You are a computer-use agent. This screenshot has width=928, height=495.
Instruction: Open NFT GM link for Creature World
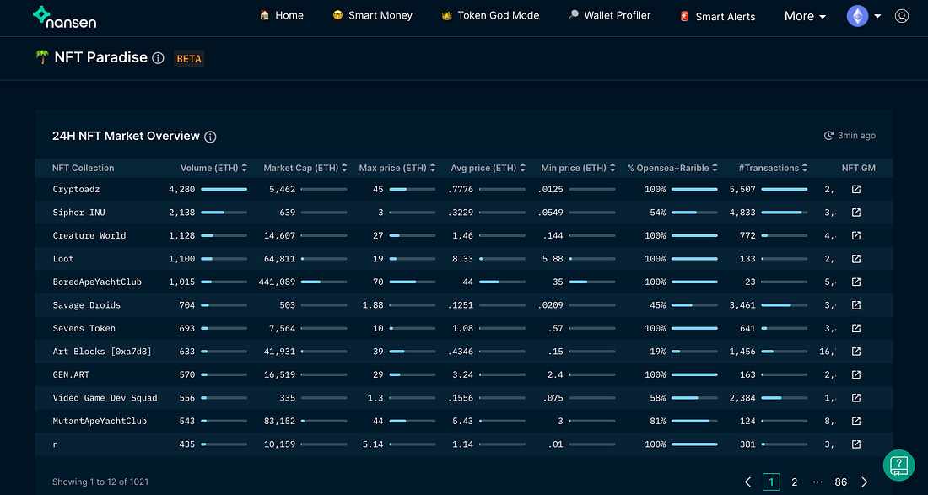click(855, 235)
